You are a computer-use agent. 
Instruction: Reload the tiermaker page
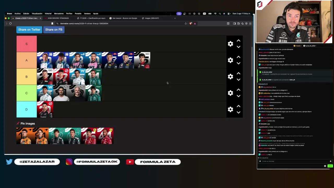click(x=10, y=23)
